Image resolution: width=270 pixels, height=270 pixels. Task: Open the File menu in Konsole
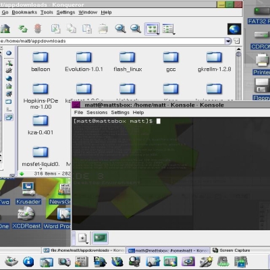click(x=78, y=113)
